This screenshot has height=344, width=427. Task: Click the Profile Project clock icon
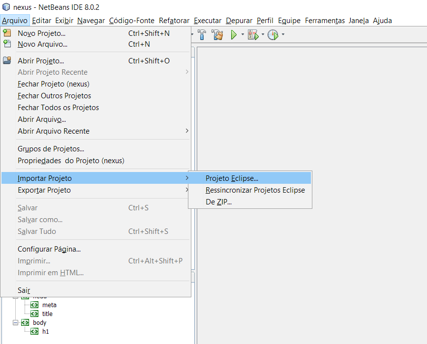click(273, 34)
